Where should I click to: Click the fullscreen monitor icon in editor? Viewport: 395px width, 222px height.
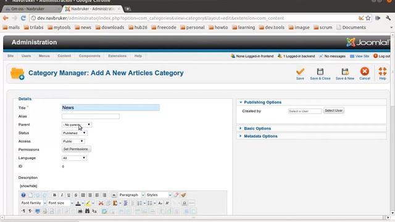[38, 211]
